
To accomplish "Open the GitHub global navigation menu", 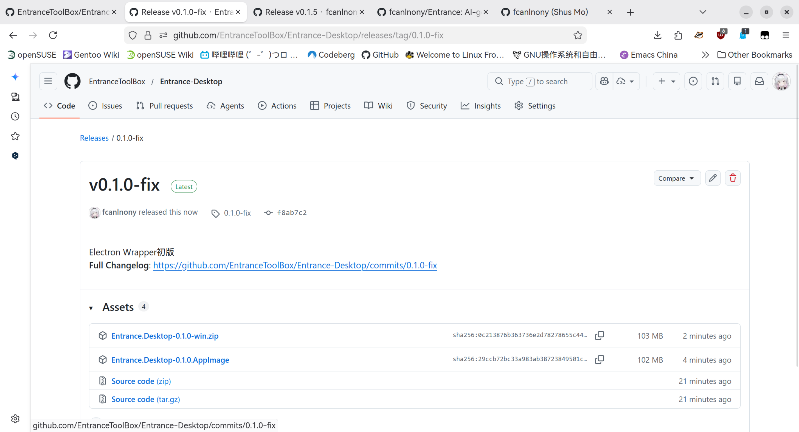I will (48, 81).
